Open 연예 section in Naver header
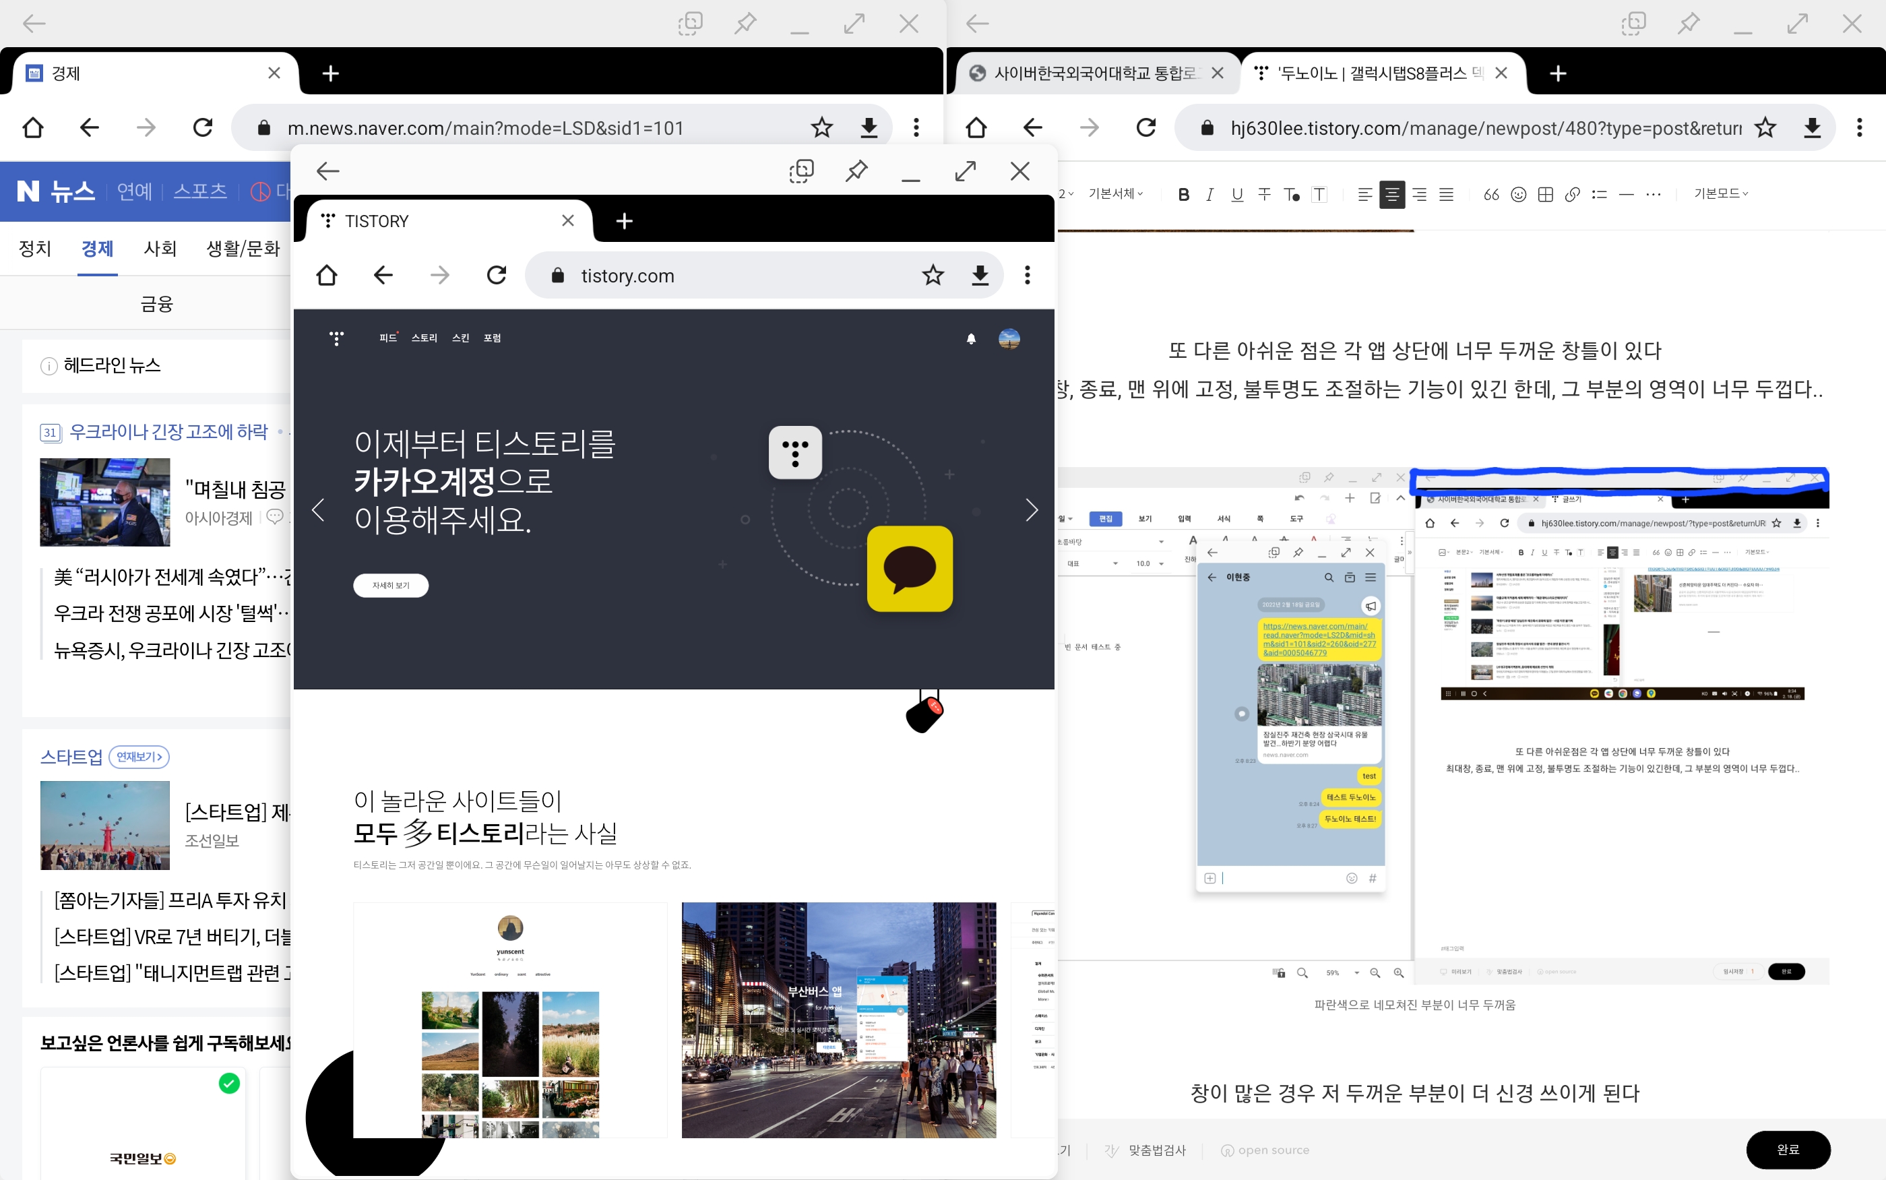1886x1180 pixels. [x=134, y=191]
